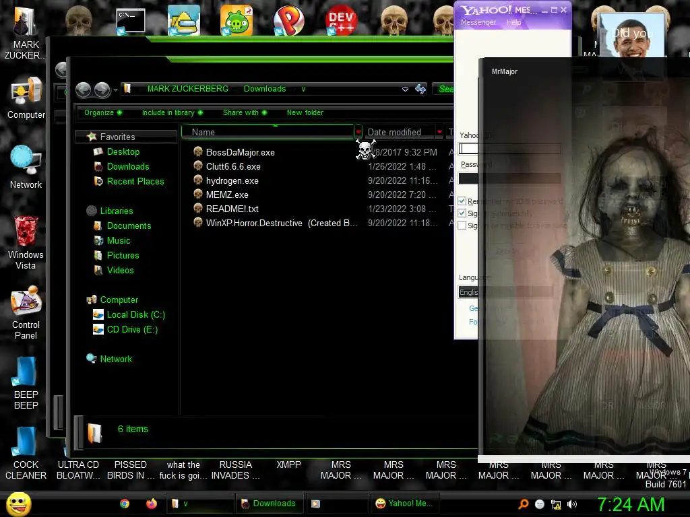Viewport: 690px width, 517px height.
Task: Click the smiley face Start button
Action: pos(18,504)
